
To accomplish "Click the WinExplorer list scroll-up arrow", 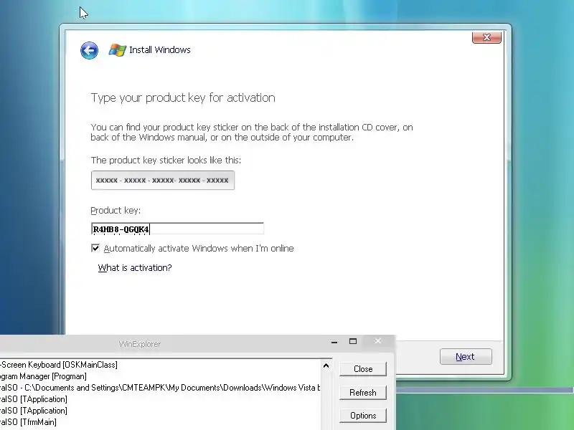I will [326, 365].
